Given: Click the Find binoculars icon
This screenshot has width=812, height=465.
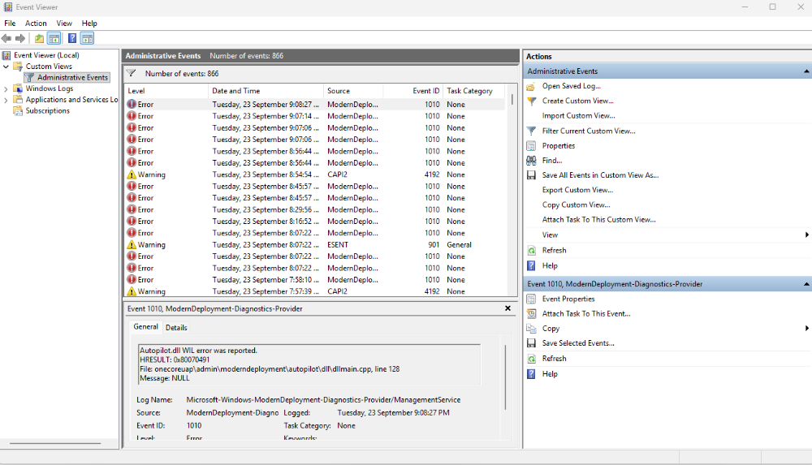Looking at the screenshot, I should (x=531, y=161).
